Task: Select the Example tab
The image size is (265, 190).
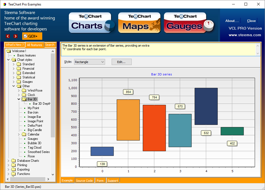Action: [67, 180]
